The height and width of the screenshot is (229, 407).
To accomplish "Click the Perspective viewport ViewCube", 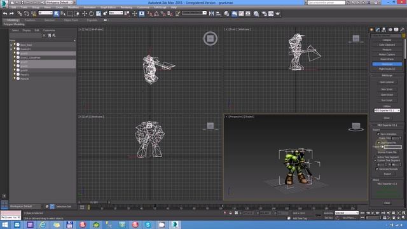I will point(356,127).
